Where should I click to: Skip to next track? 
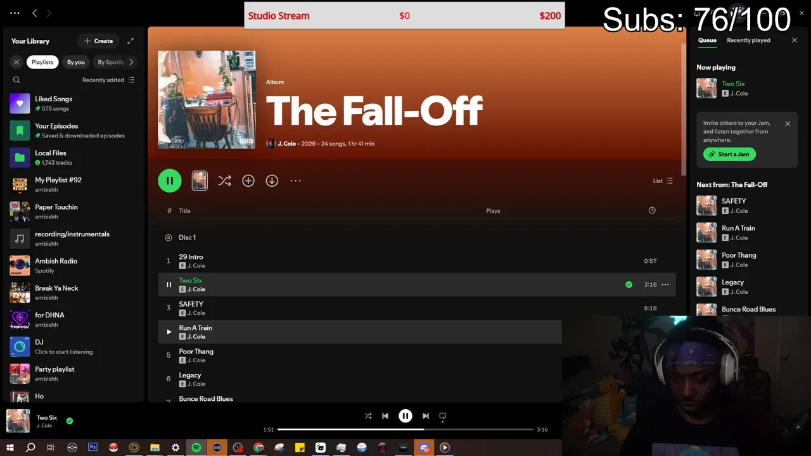click(426, 416)
